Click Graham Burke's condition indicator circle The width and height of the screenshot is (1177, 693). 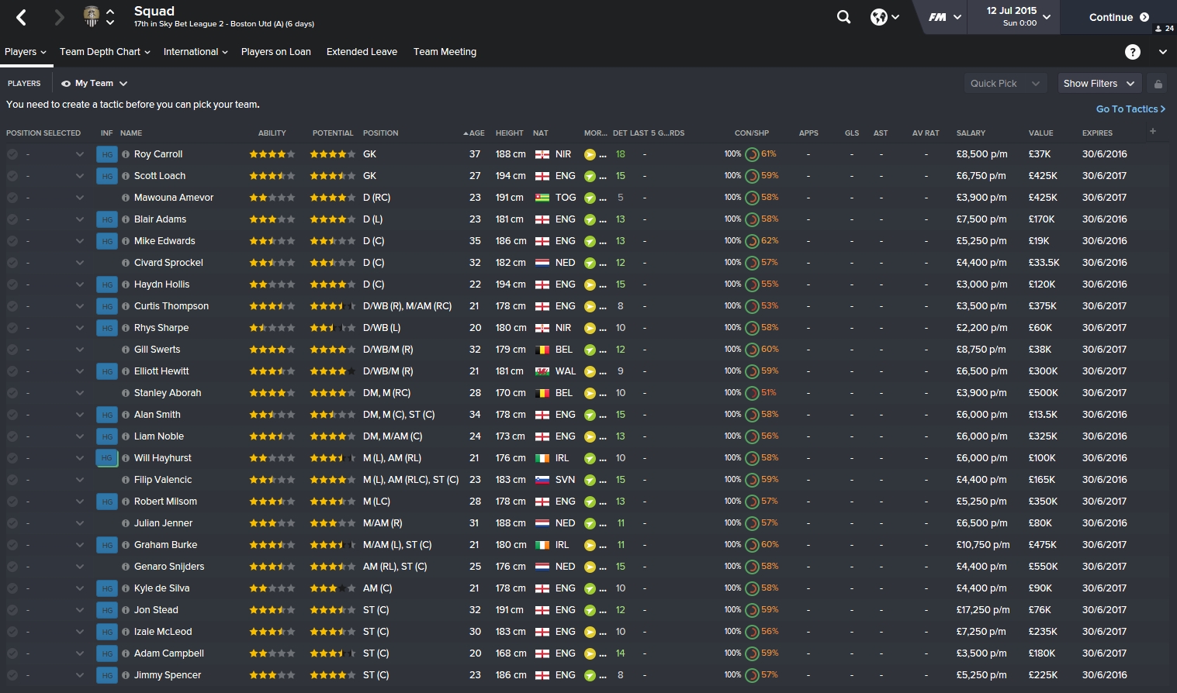click(752, 545)
